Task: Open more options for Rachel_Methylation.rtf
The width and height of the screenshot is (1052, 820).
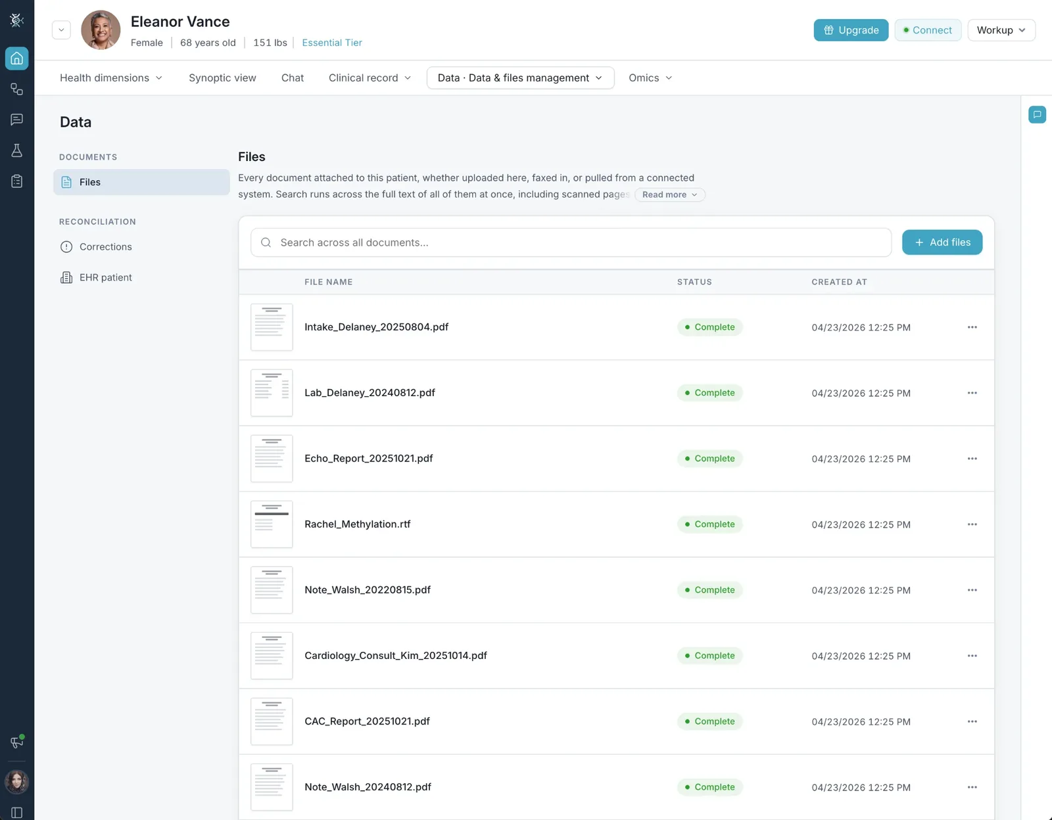Action: [972, 524]
